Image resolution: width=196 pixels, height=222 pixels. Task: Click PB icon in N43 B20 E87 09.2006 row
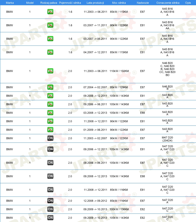click(50, 104)
